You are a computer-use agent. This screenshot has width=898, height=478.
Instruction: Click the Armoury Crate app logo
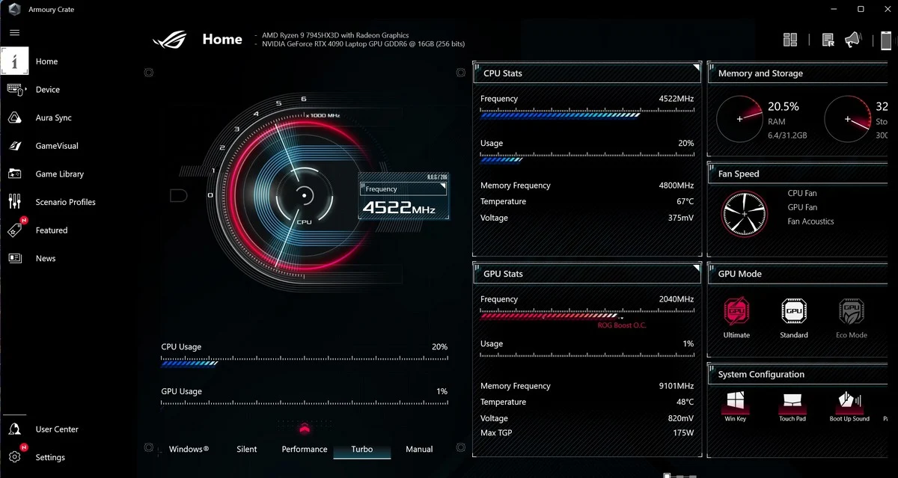pos(14,10)
